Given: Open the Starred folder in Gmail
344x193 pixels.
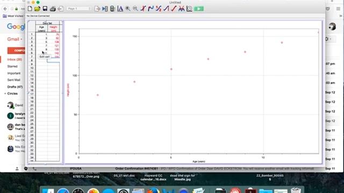Looking at the screenshot, I should 12,66.
